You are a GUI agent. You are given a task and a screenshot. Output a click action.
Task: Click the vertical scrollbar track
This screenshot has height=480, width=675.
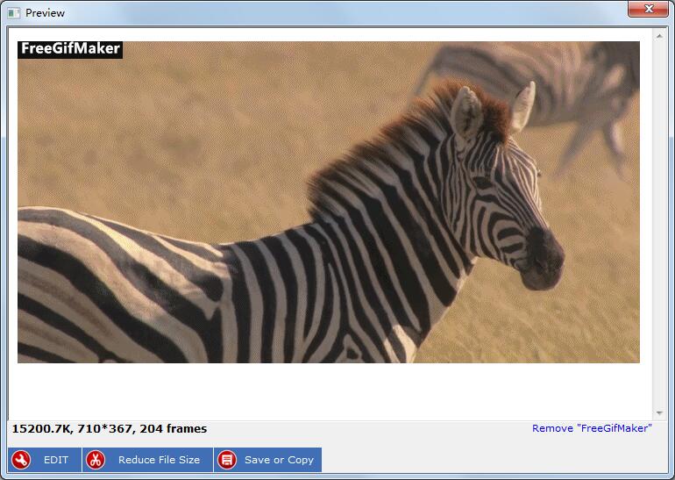pos(659,219)
